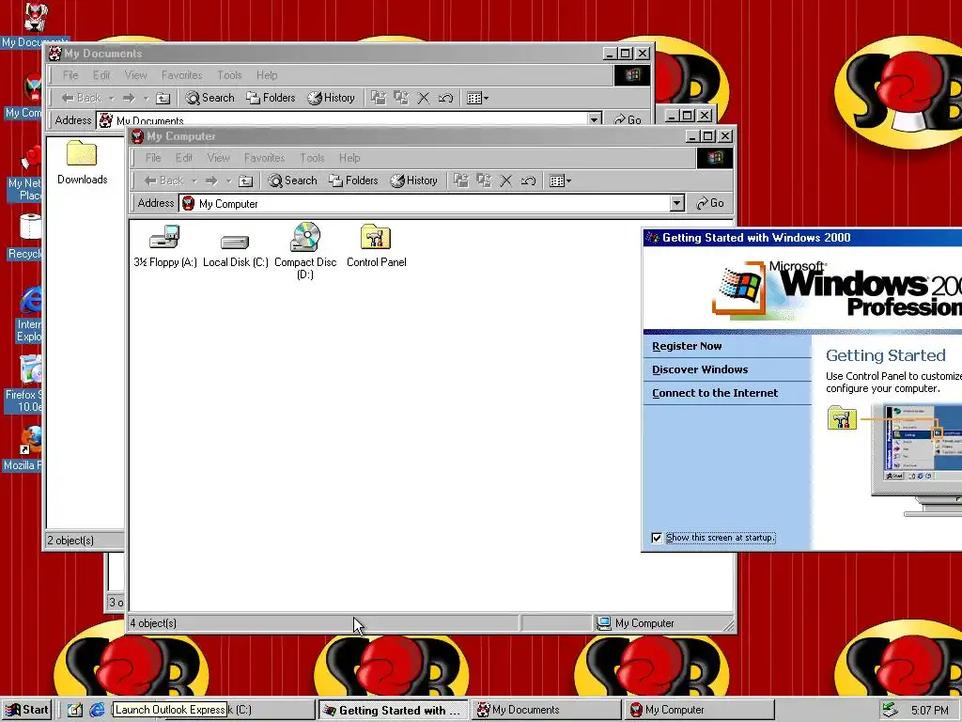The image size is (962, 722).
Task: Select the Compact Disc (D:) icon
Action: (x=305, y=237)
